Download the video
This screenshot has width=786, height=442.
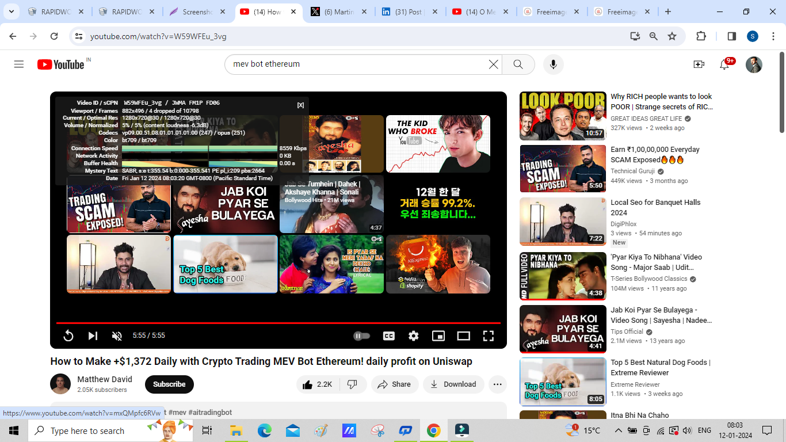(x=453, y=384)
